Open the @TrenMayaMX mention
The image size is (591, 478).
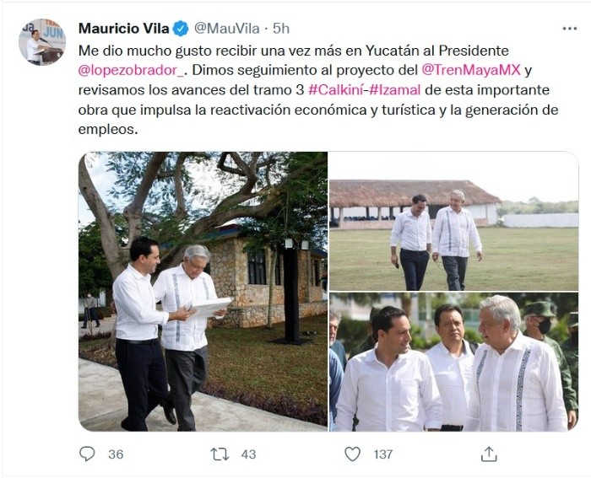(471, 70)
